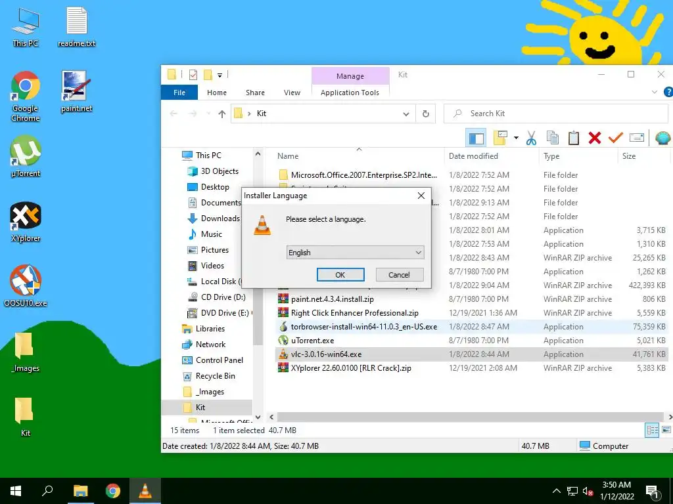
Task: Open the Application Tools tab
Action: [350, 92]
